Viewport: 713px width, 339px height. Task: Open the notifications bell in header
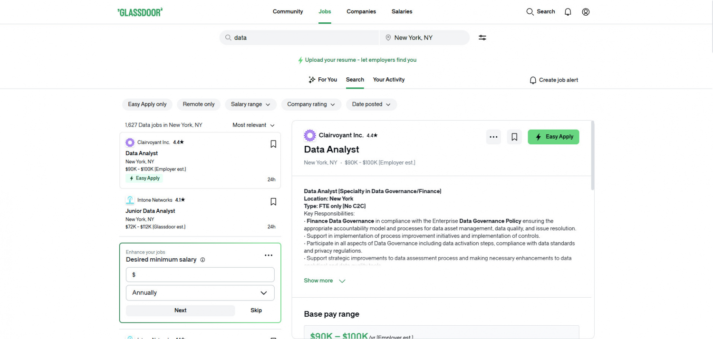568,12
